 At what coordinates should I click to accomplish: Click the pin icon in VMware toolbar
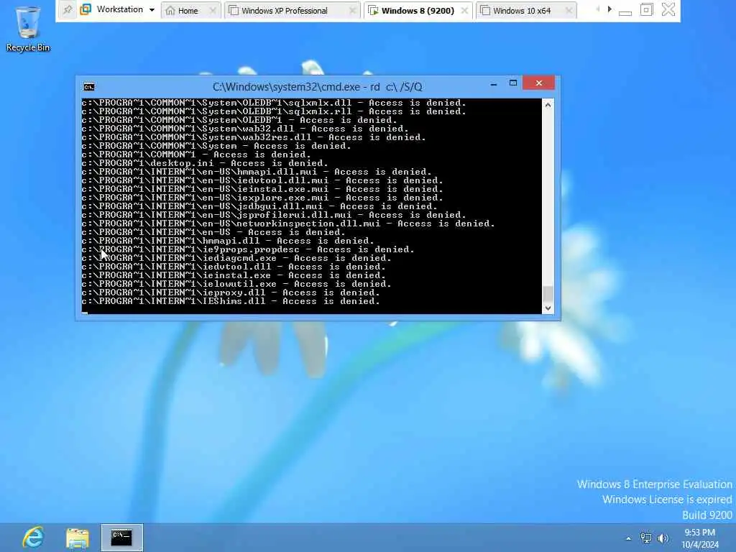68,9
